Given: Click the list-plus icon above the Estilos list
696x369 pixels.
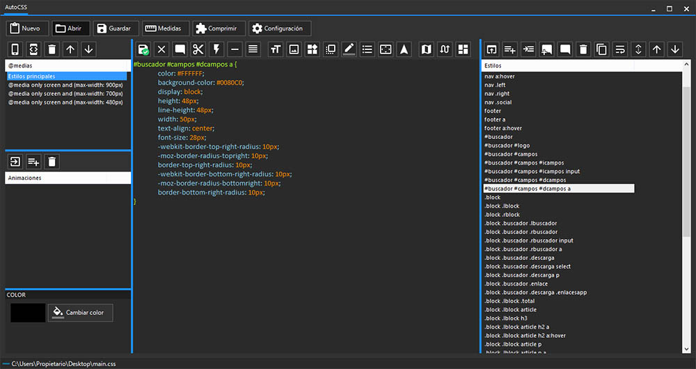Looking at the screenshot, I should 510,49.
